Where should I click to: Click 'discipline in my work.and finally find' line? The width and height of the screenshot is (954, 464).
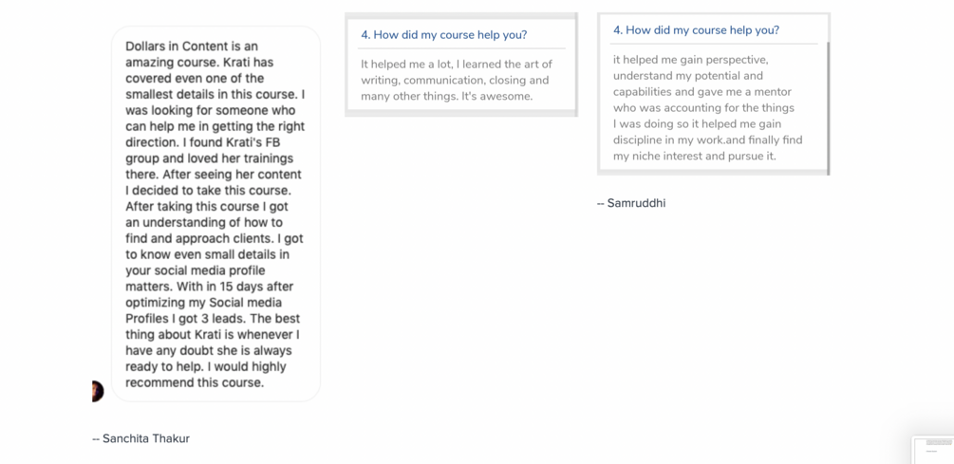707,139
